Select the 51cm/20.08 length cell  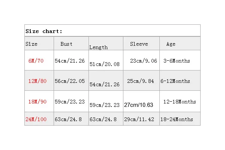point(105,64)
